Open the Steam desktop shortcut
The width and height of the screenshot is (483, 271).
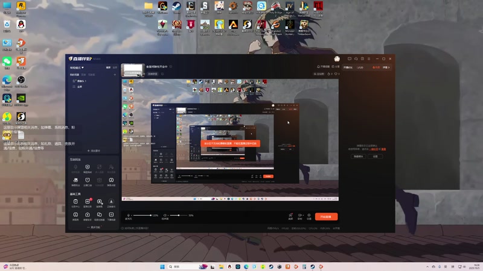[176, 8]
